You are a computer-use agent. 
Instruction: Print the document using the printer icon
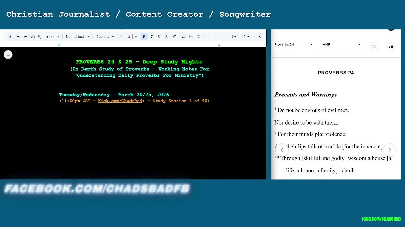pyautogui.click(x=33, y=37)
